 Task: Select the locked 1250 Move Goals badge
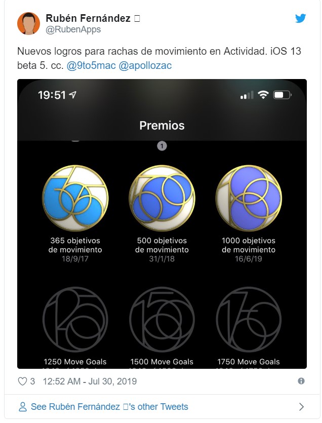(75, 320)
